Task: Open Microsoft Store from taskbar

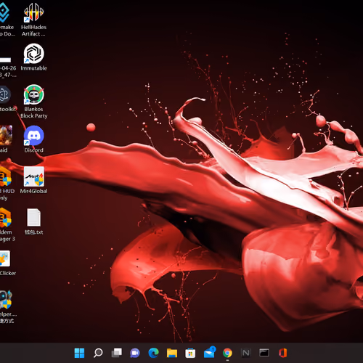Action: tap(190, 354)
